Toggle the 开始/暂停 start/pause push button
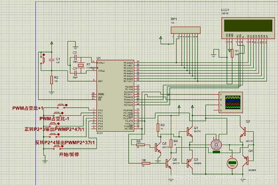 point(58,147)
